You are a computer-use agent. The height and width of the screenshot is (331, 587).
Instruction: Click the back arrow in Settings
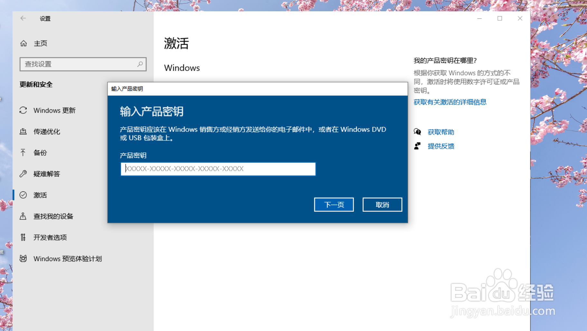click(x=23, y=18)
